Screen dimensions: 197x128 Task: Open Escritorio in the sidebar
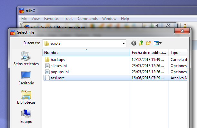(26, 78)
